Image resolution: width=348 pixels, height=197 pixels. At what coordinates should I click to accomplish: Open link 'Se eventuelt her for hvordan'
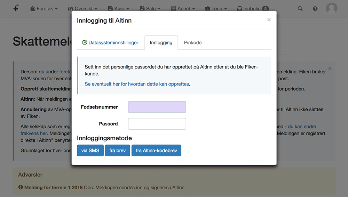137,84
